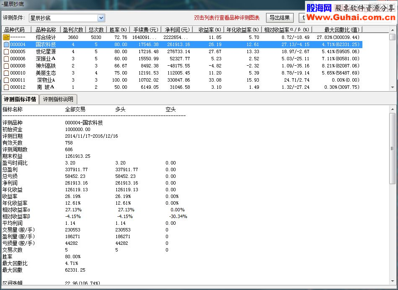Viewport: 398px width, 290px height.
Task: Sort by 收益率(%) column header
Action: point(208,30)
